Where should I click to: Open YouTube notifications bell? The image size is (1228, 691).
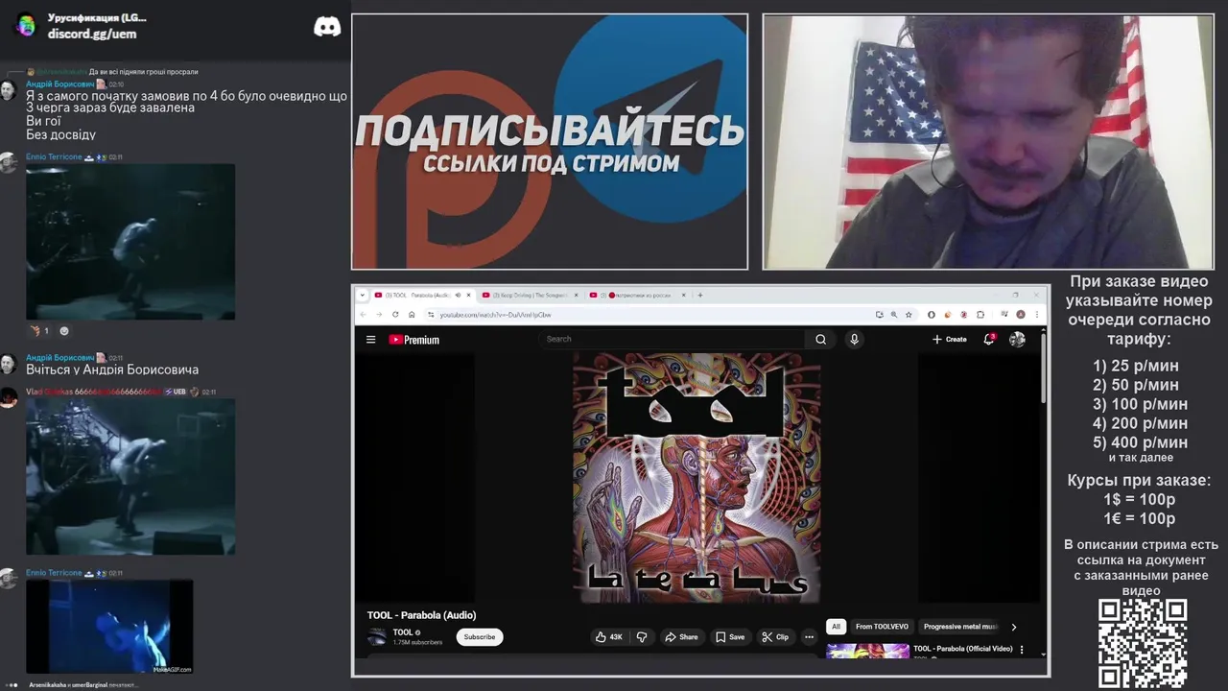[989, 339]
